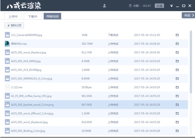Open folder for AI35_001_basket_wood_Color.png
The width and height of the screenshot is (195, 138).
(x=177, y=105)
